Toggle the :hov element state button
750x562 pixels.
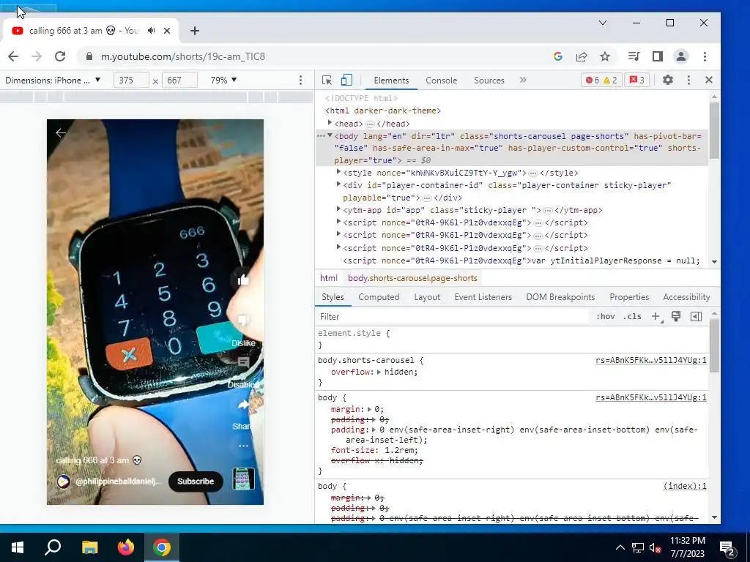[x=606, y=316]
